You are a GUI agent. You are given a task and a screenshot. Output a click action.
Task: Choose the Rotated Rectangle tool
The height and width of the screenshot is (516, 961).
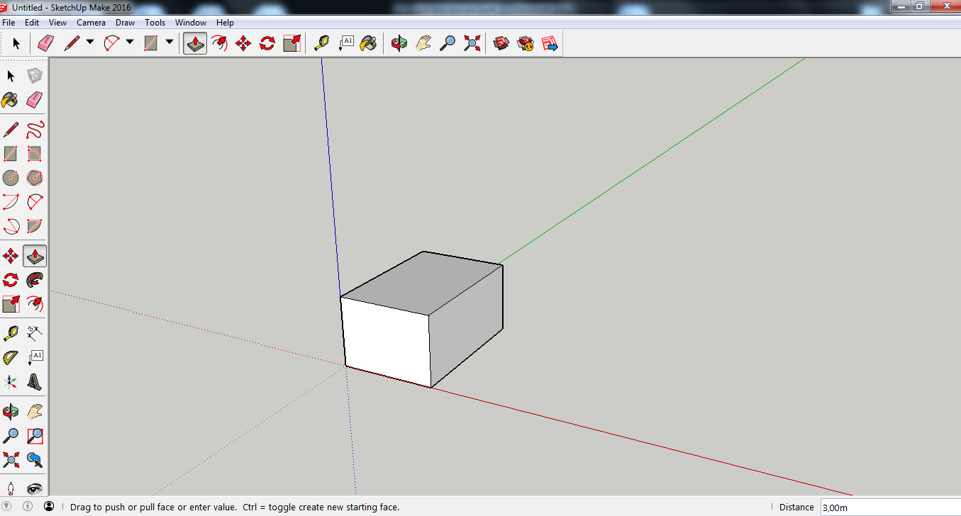pos(35,154)
